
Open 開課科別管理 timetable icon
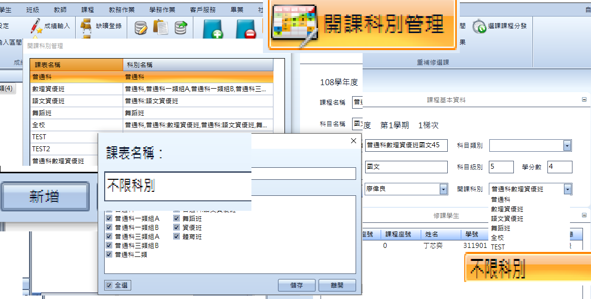[x=294, y=25]
